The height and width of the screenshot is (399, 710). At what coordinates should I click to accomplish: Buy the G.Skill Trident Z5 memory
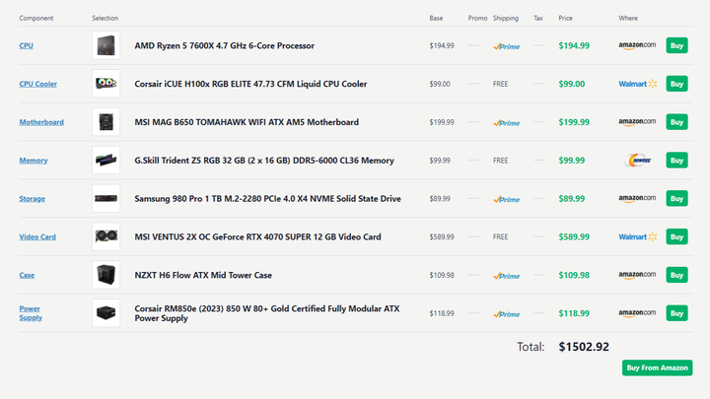point(676,161)
